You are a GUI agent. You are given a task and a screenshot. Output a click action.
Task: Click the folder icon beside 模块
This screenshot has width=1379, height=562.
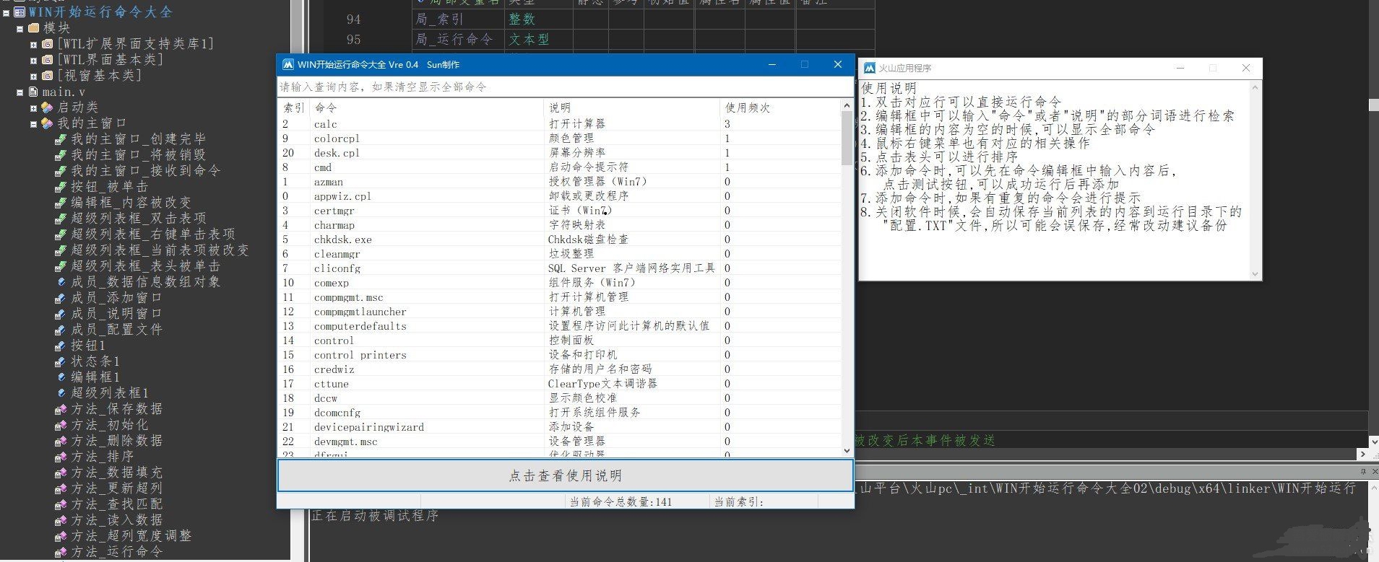click(x=33, y=28)
